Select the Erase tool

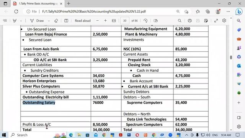tap(56, 21)
